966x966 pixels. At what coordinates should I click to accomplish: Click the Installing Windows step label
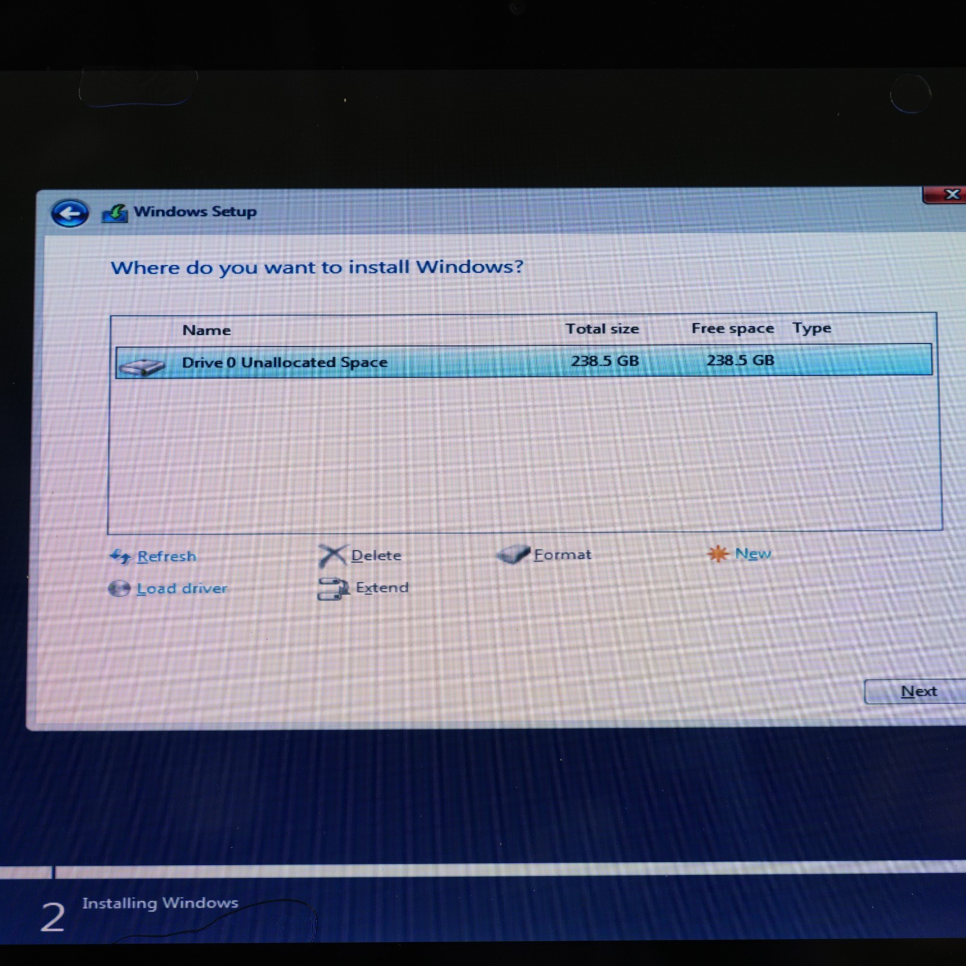(161, 904)
